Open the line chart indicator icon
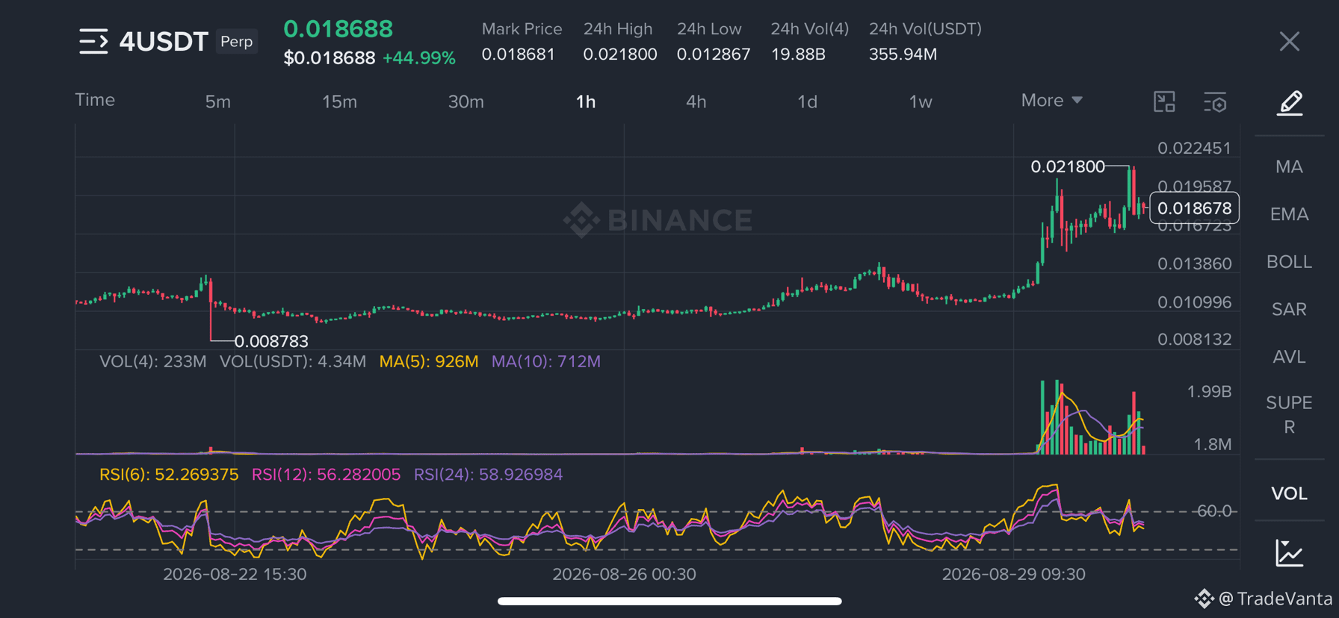This screenshot has height=618, width=1339. [x=1289, y=553]
